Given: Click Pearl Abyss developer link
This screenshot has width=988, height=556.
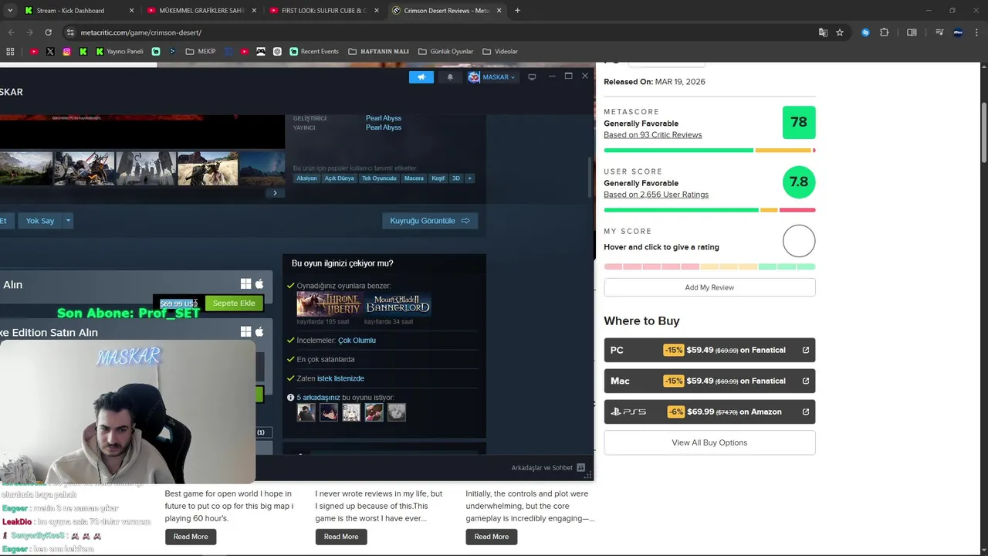Looking at the screenshot, I should (x=384, y=118).
